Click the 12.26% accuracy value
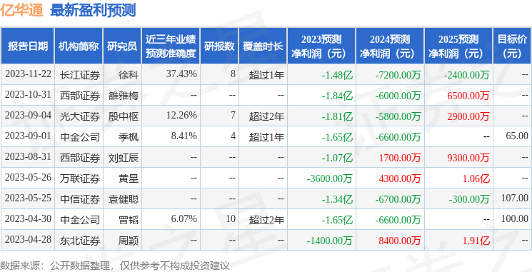 181,116
